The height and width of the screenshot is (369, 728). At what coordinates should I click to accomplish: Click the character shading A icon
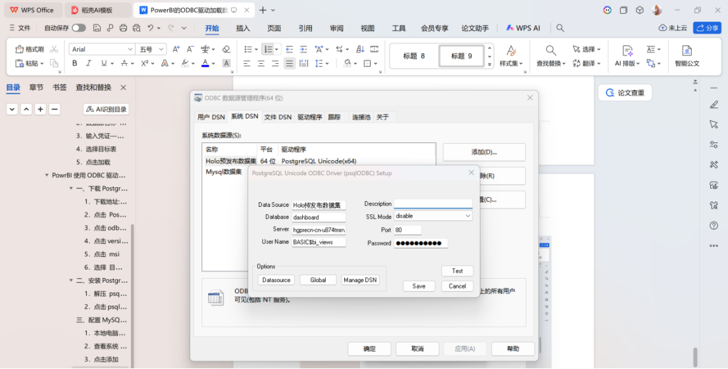tap(226, 63)
